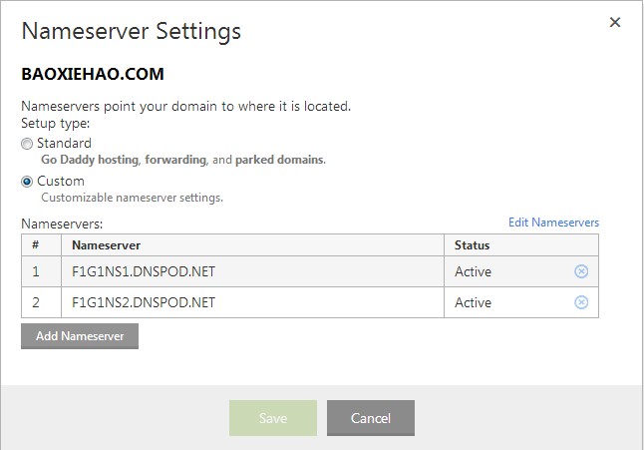
Task: Click the # column header
Action: coord(35,245)
